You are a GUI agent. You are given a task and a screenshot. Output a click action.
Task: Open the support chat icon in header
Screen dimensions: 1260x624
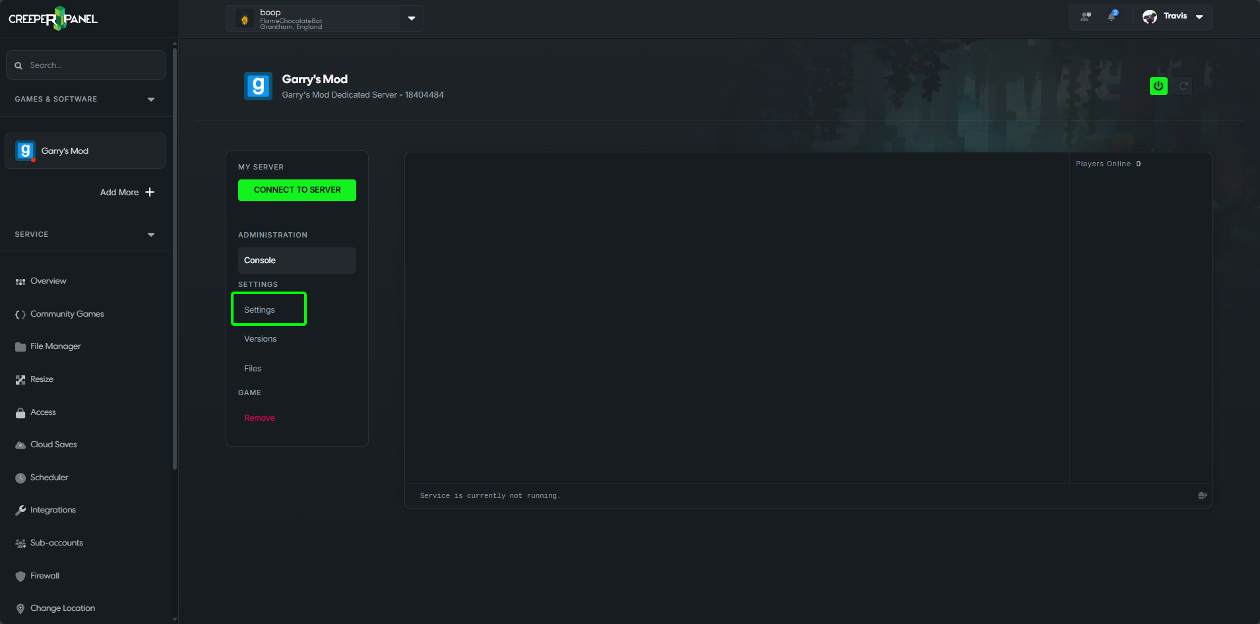click(1085, 16)
